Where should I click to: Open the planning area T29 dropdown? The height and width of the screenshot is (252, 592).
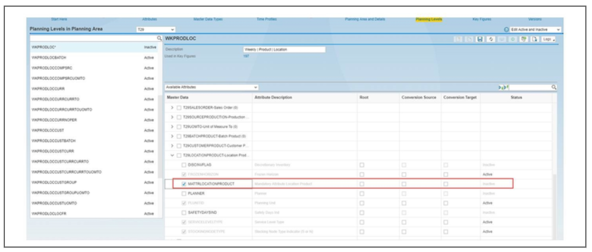coord(156,30)
